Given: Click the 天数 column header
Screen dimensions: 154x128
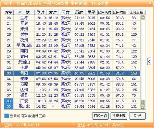Looking at the screenshot, I should pos(66,12).
